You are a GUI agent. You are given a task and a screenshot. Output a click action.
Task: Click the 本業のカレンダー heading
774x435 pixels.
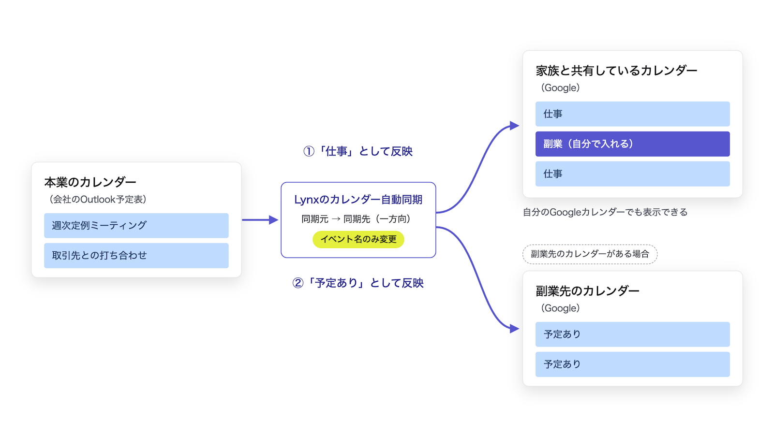90,182
